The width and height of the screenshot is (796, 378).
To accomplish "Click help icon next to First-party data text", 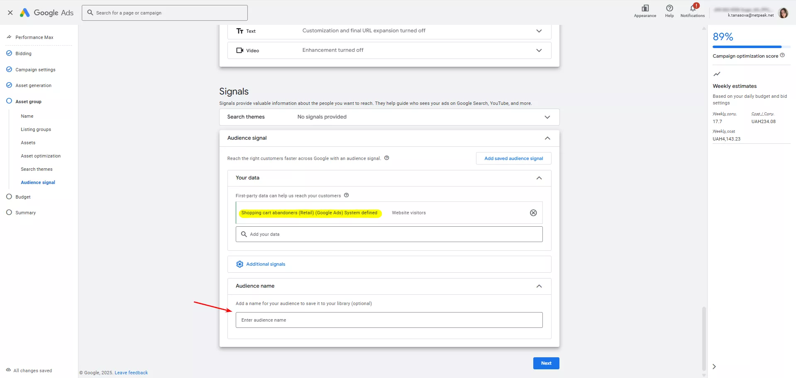I will [346, 195].
